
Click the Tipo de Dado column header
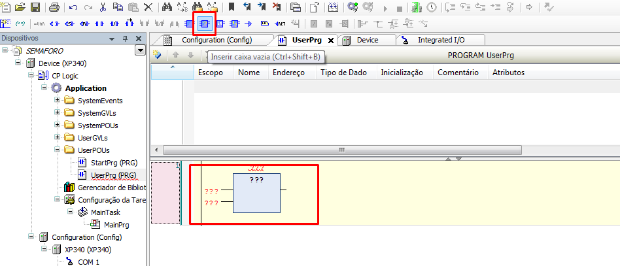(344, 73)
